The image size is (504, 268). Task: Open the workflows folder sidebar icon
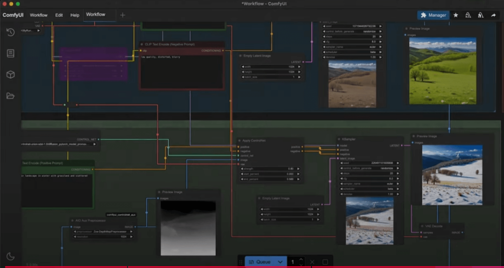[x=10, y=96]
